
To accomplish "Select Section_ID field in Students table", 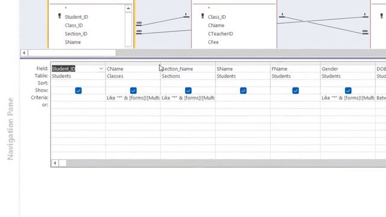I will (x=76, y=34).
